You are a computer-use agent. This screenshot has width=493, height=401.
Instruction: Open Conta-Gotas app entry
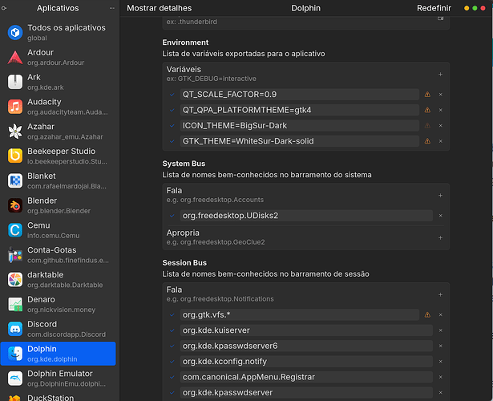(x=59, y=255)
